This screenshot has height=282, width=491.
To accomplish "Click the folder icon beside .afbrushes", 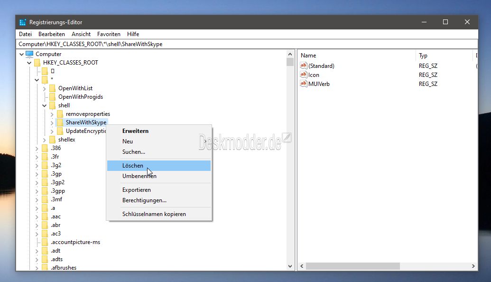I will (x=45, y=268).
